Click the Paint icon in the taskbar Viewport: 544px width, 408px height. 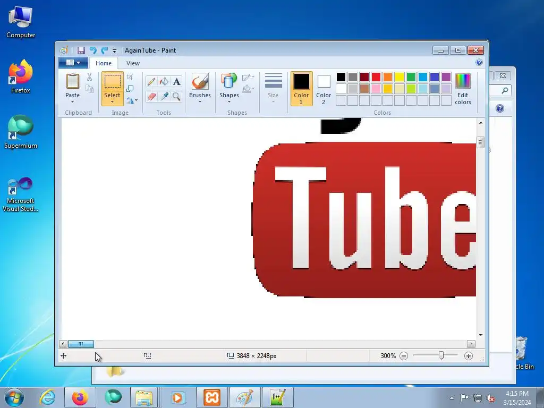coord(244,397)
